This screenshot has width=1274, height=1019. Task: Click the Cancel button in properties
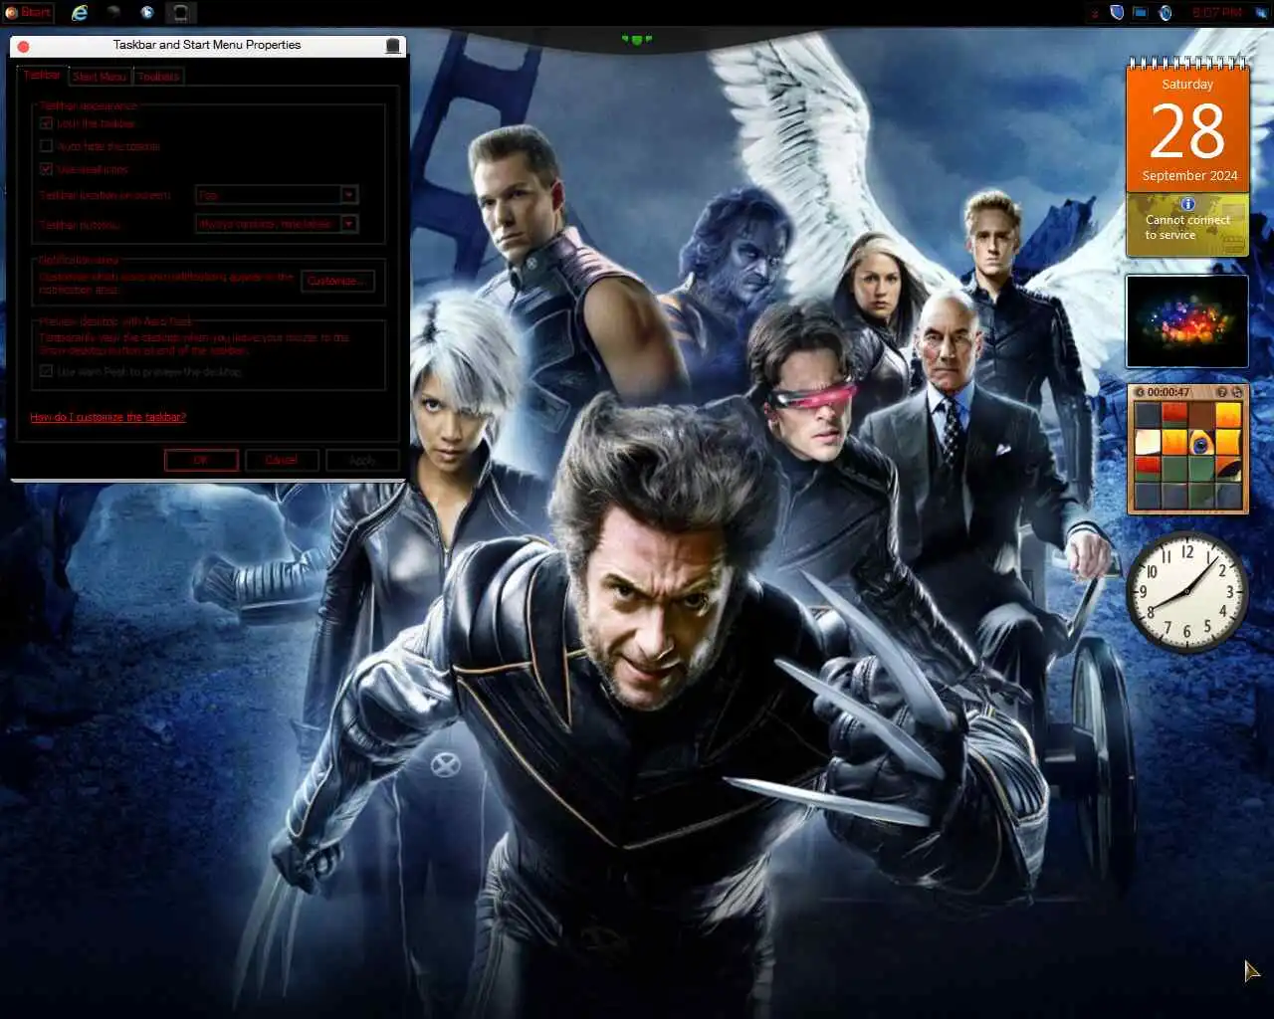(x=282, y=460)
